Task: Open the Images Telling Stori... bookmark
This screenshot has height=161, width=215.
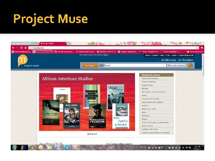Action: (128, 52)
